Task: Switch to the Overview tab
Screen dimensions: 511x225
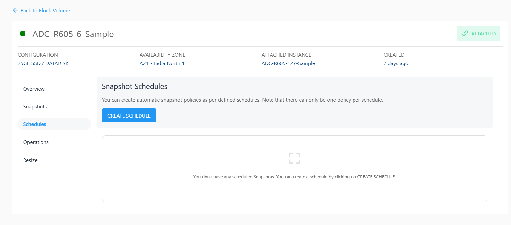Action: click(x=34, y=89)
